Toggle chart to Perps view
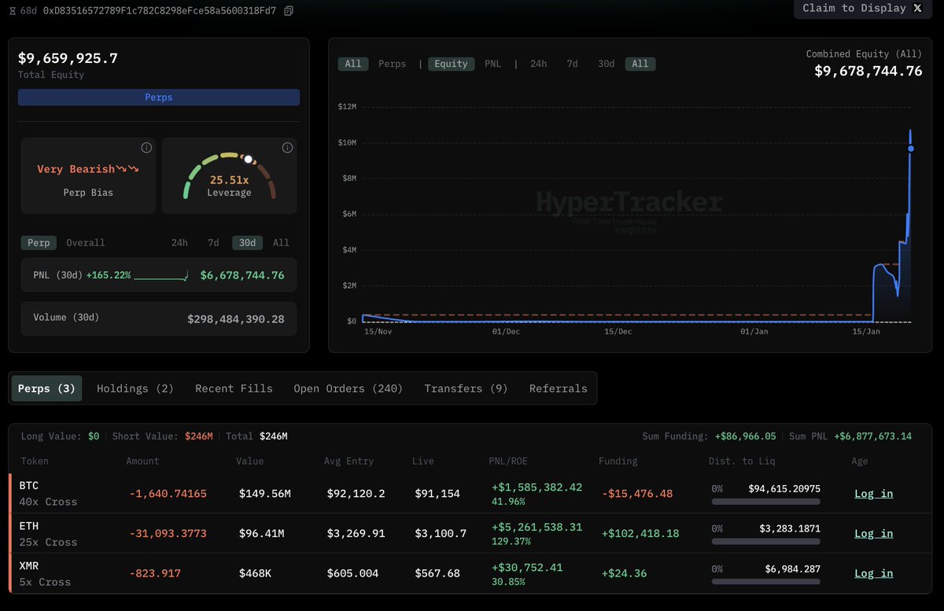 (x=392, y=64)
